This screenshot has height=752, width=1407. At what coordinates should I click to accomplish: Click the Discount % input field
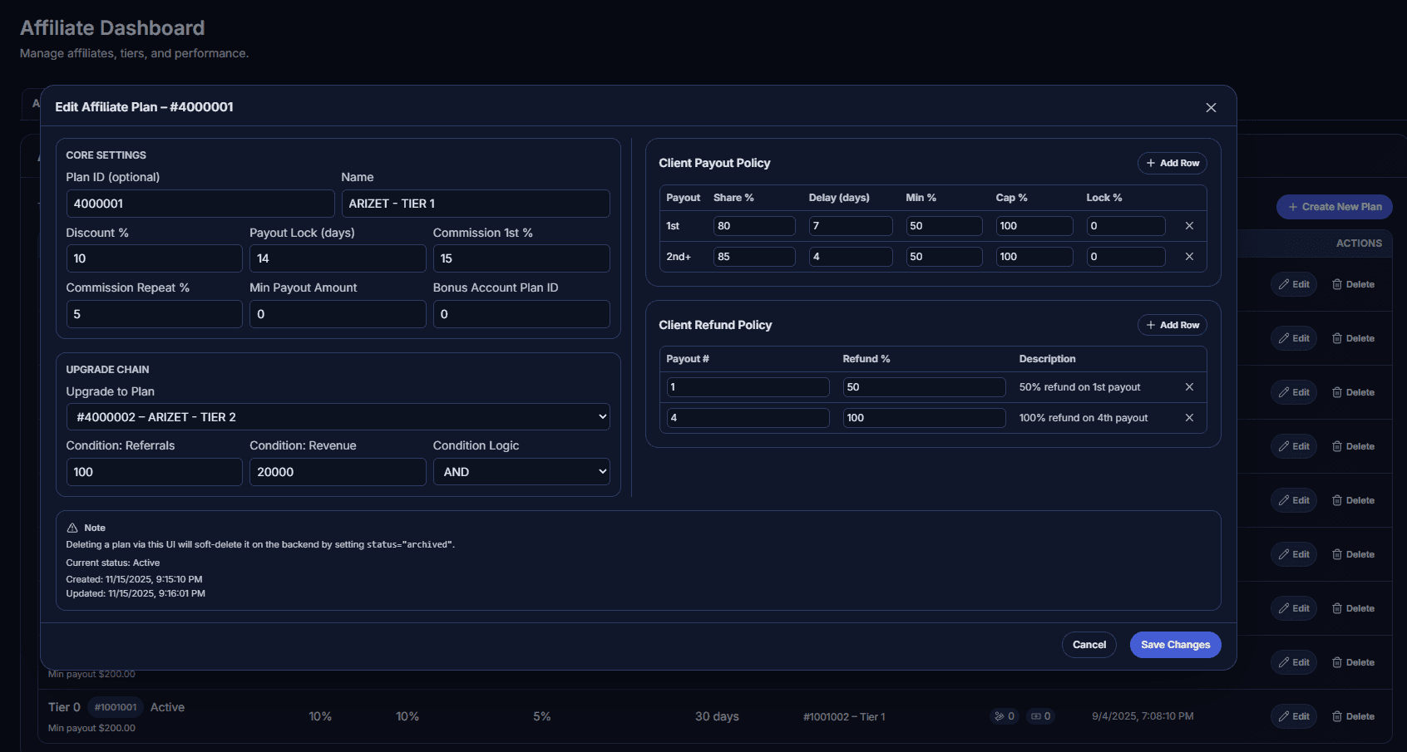[154, 258]
